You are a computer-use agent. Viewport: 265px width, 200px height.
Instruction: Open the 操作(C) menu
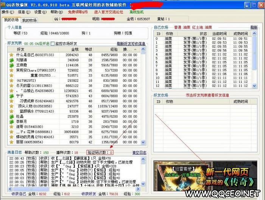(x=8, y=12)
